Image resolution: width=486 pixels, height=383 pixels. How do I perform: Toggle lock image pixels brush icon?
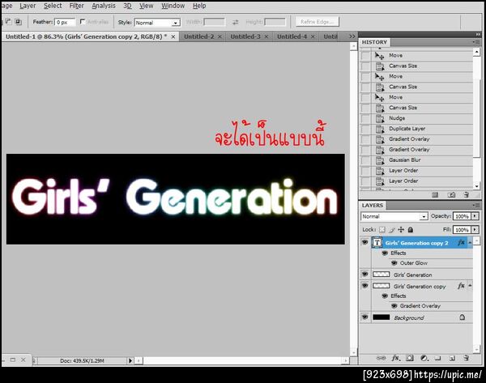392,230
